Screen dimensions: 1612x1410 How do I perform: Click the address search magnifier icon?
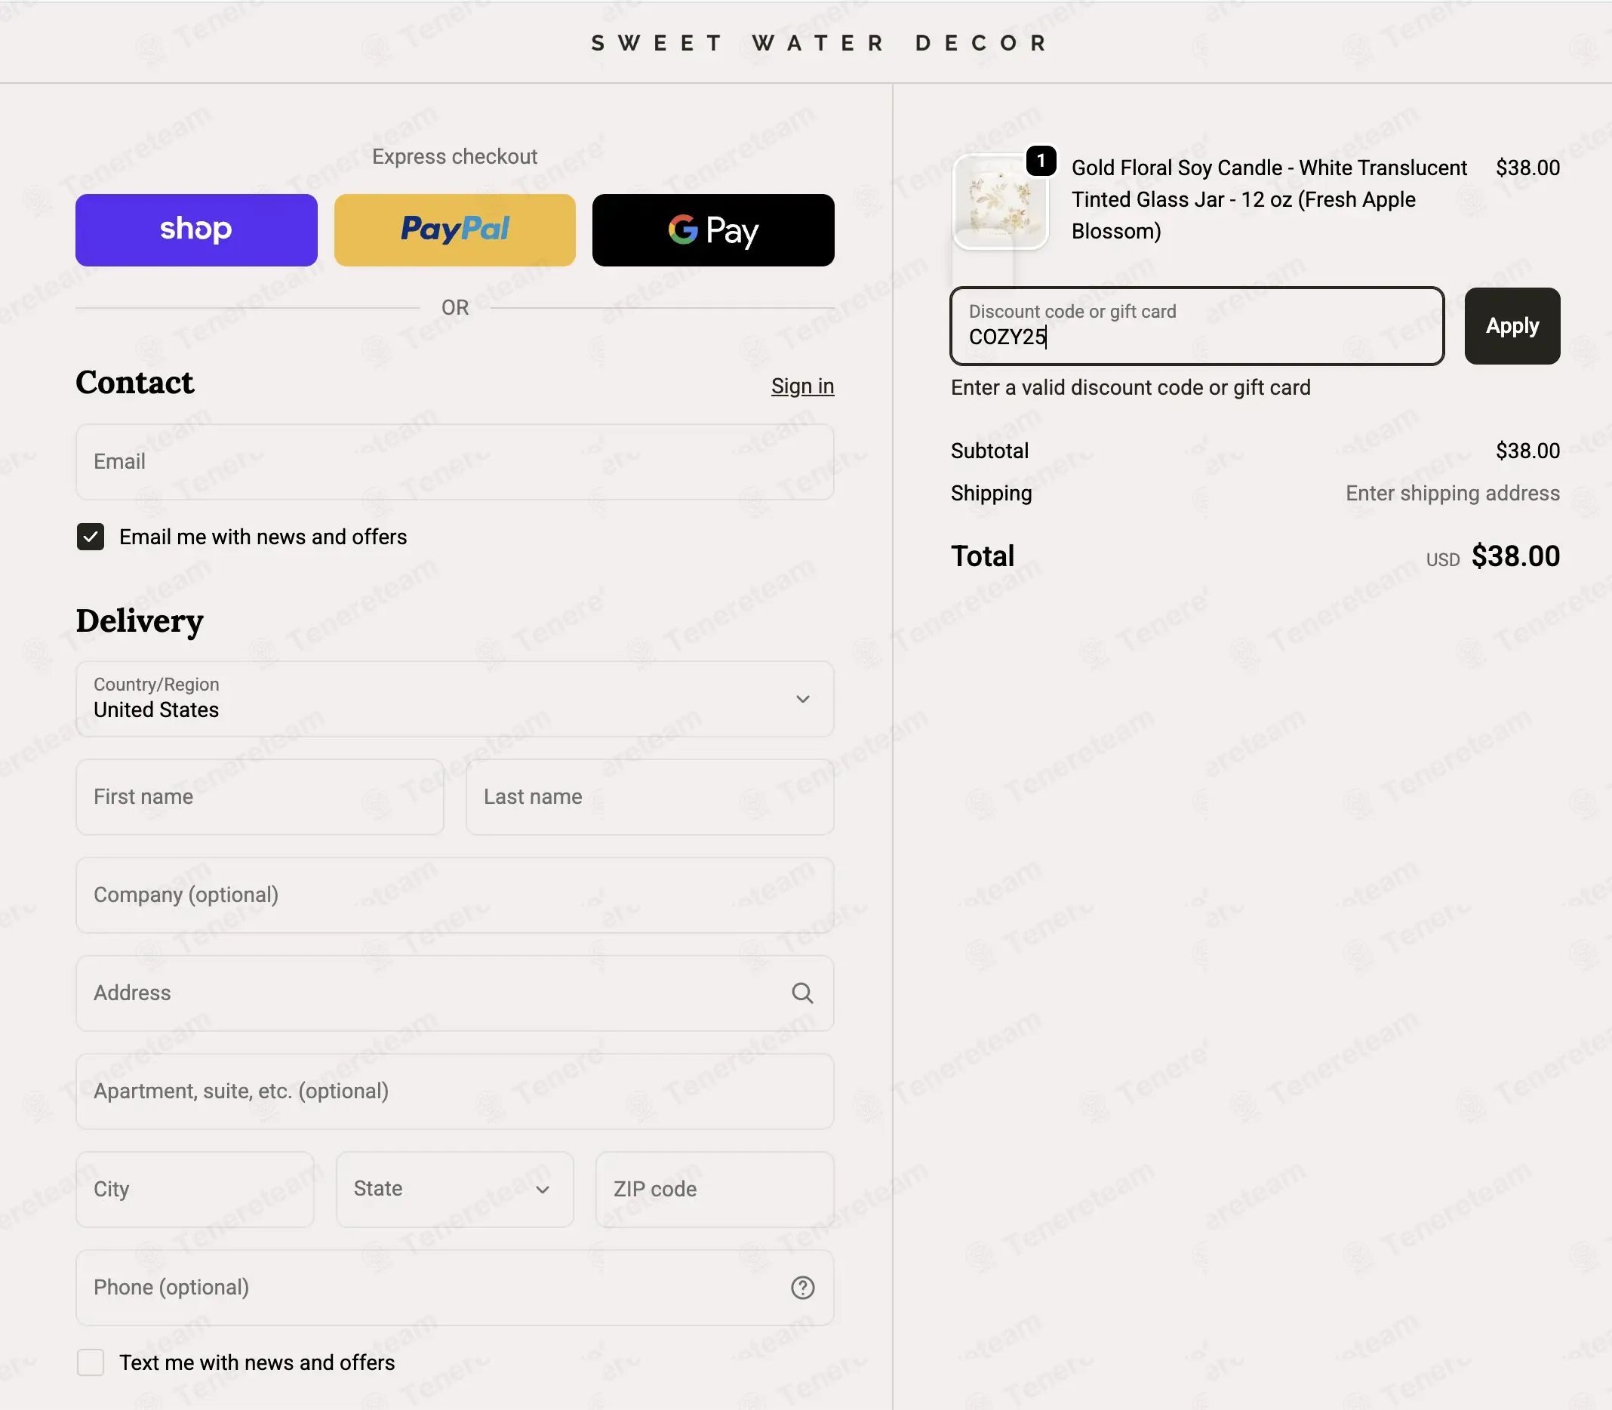pos(801,993)
